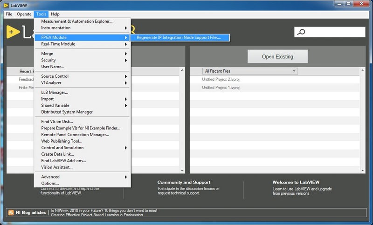Select Regenerate IP Integration Node Support Files

coord(179,38)
